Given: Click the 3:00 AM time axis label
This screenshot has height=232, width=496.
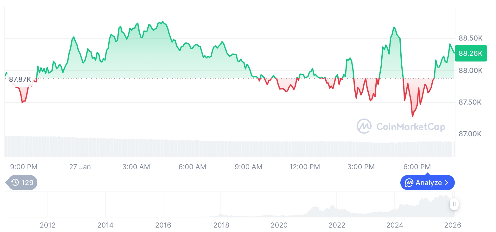Looking at the screenshot, I should point(136,167).
